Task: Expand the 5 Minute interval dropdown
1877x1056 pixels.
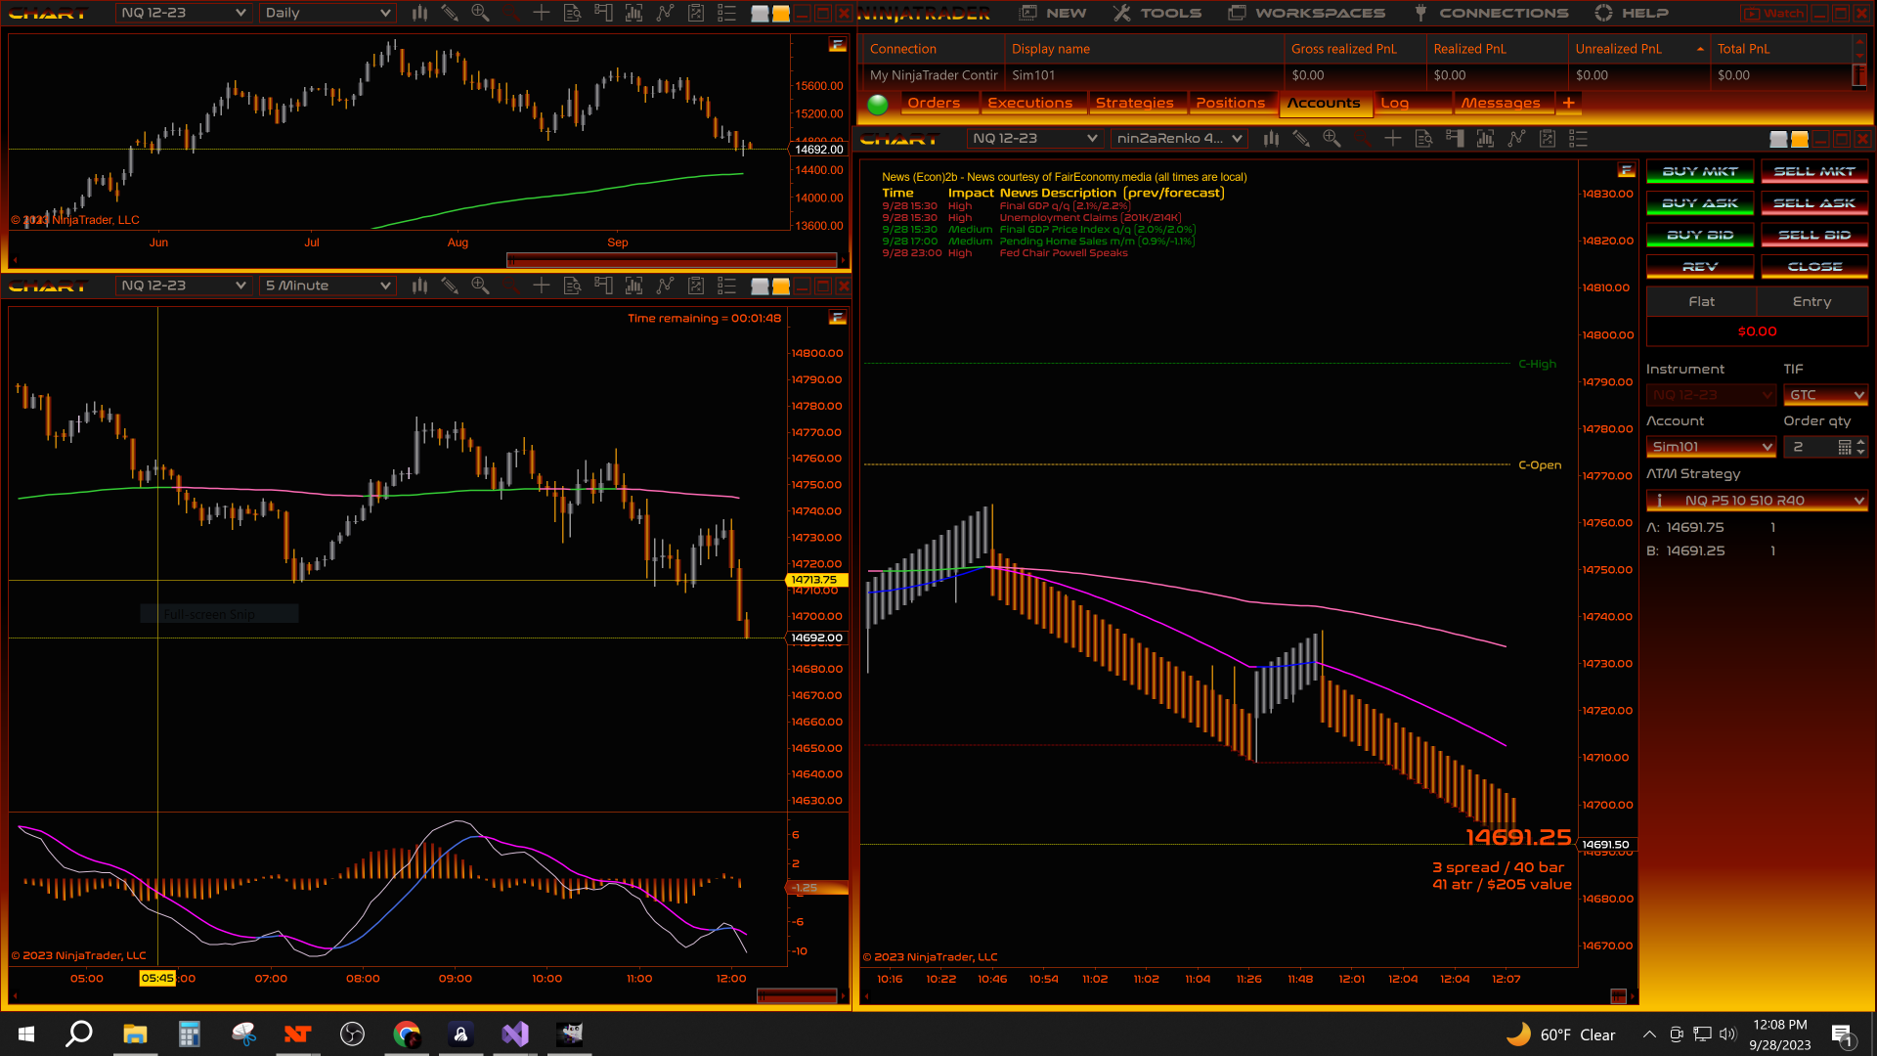Action: 385,286
